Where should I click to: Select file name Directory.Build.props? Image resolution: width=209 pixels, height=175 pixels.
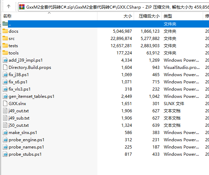(x=30, y=68)
